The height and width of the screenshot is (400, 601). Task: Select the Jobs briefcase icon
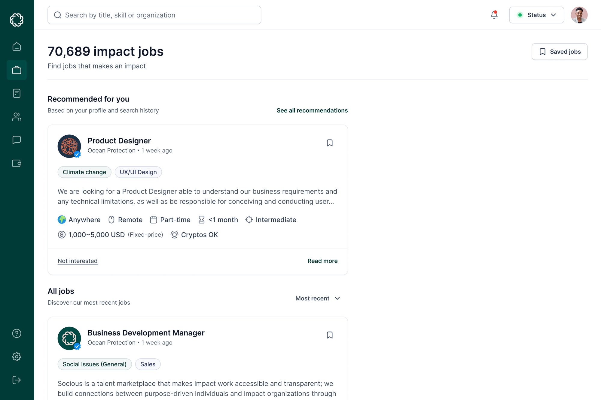click(x=17, y=70)
